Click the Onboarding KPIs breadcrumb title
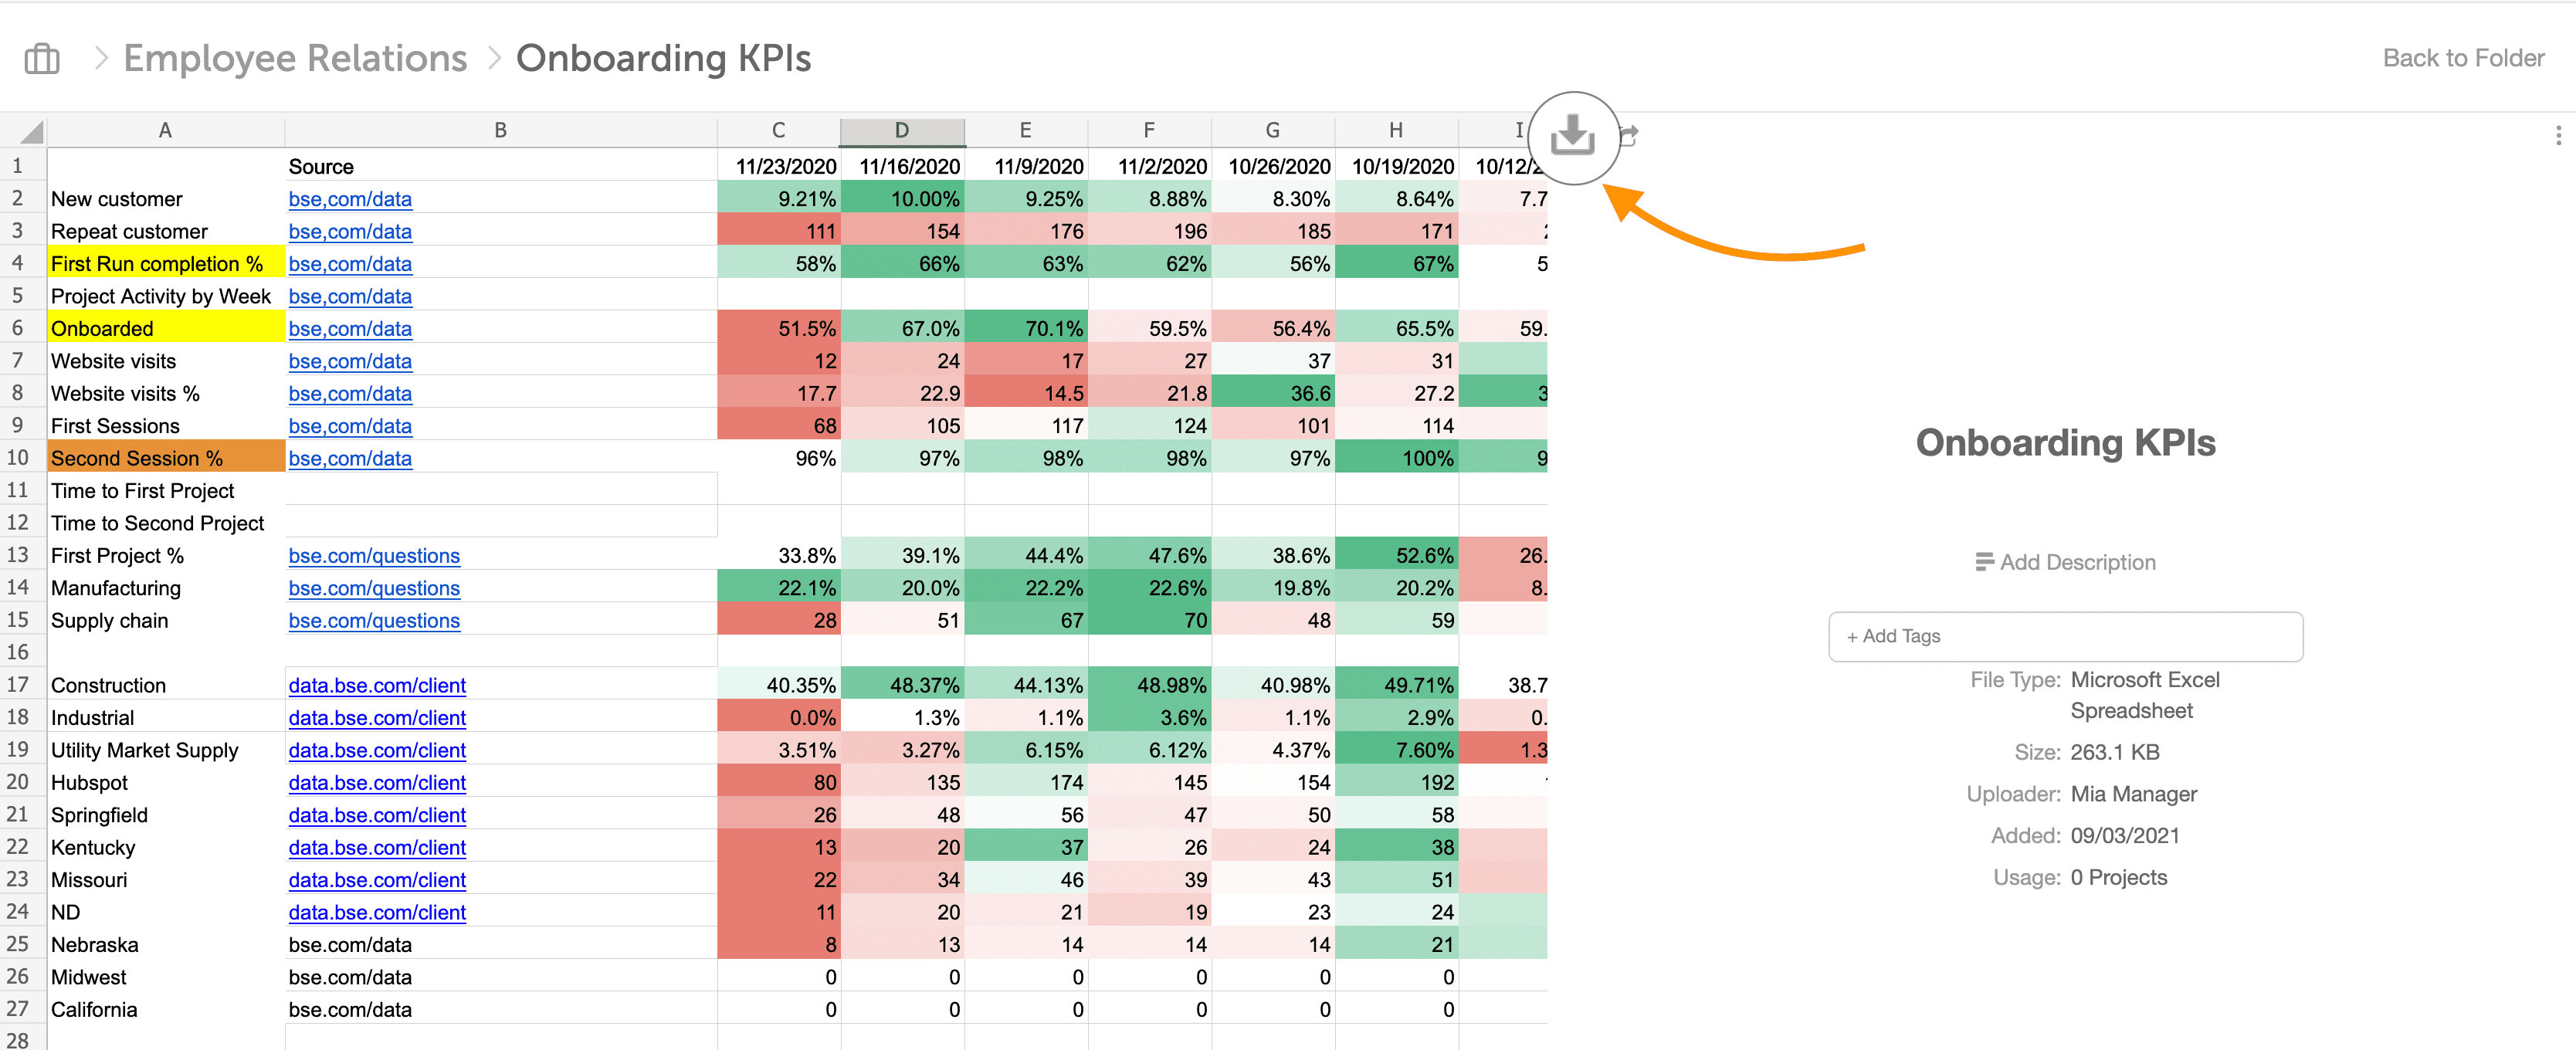 click(663, 58)
